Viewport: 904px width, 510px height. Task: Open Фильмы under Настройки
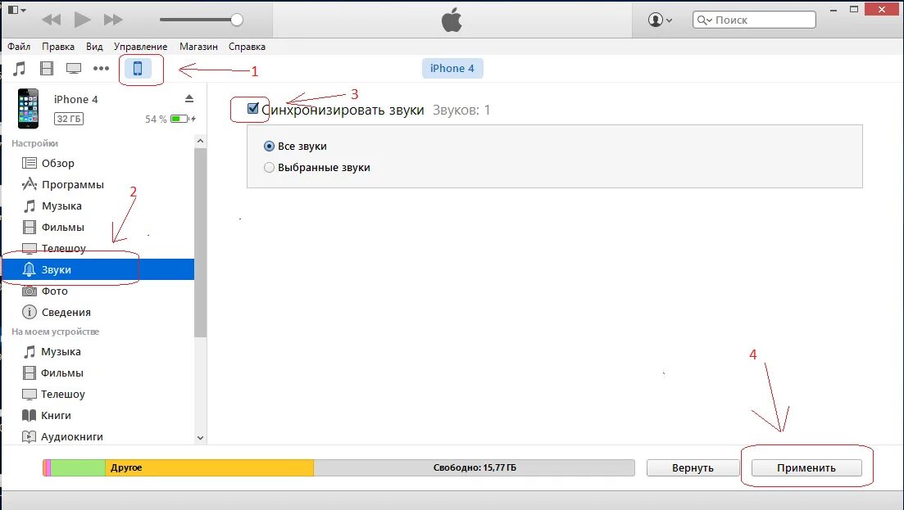(x=98, y=227)
